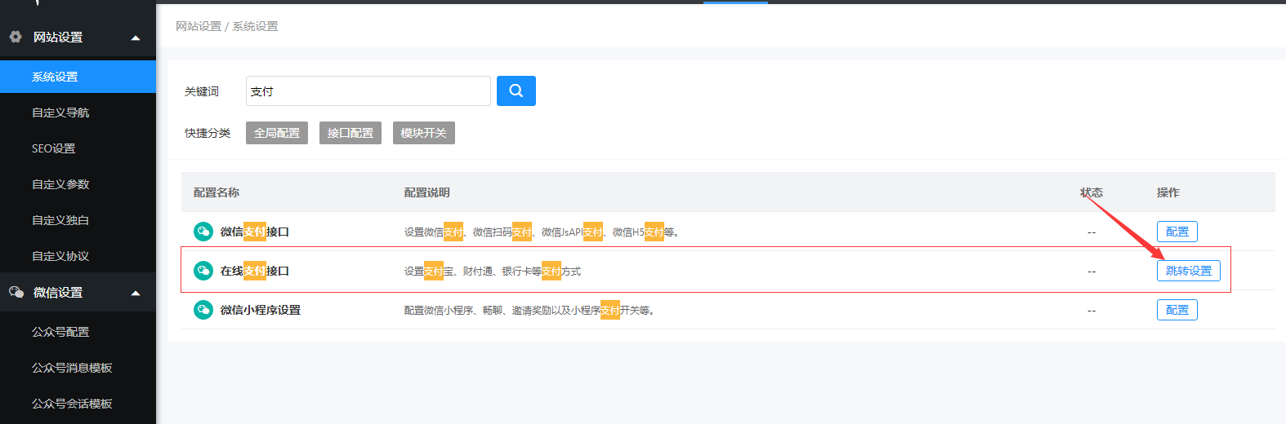Click 配置 button for 微信小程序设置
1286x424 pixels.
(1177, 310)
